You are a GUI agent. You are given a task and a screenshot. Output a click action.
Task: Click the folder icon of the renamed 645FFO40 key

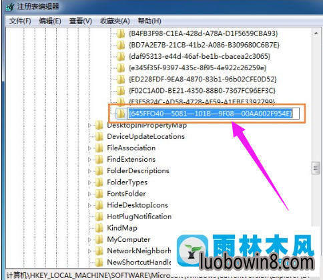point(121,114)
